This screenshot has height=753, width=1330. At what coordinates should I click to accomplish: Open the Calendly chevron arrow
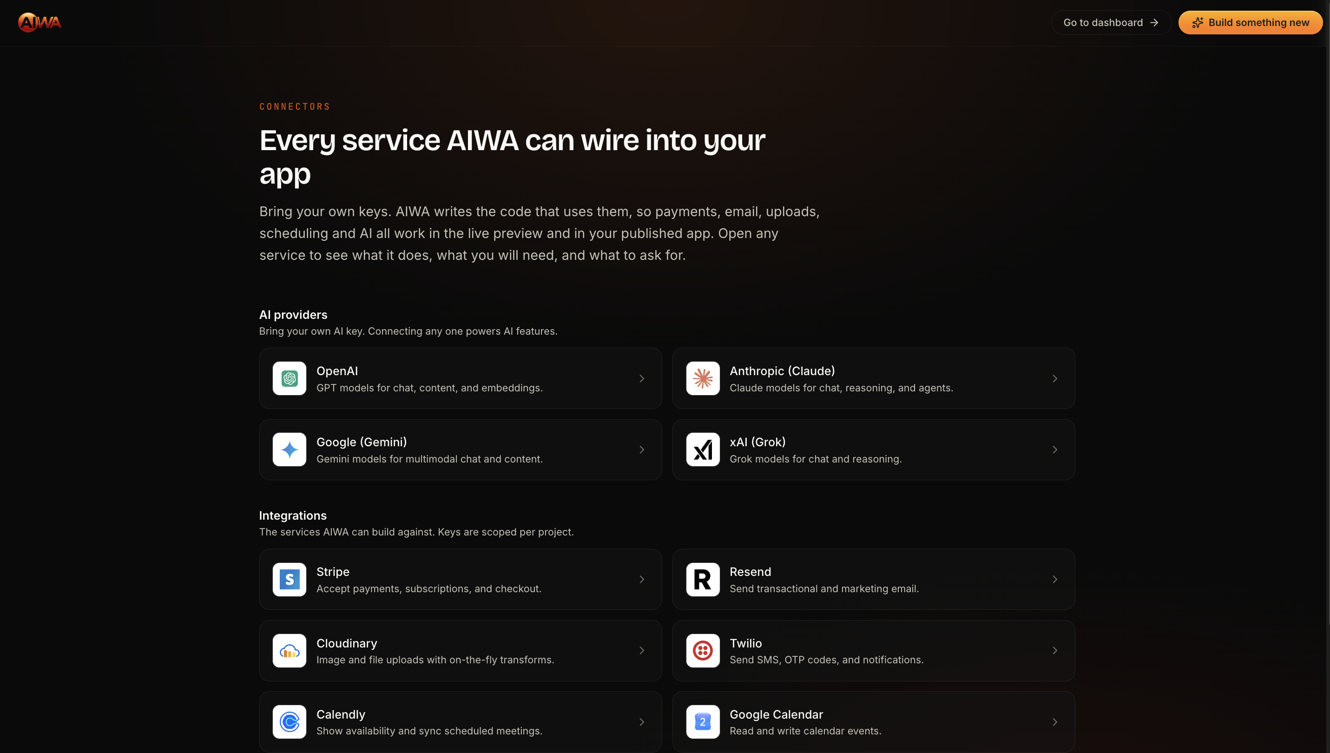point(641,721)
